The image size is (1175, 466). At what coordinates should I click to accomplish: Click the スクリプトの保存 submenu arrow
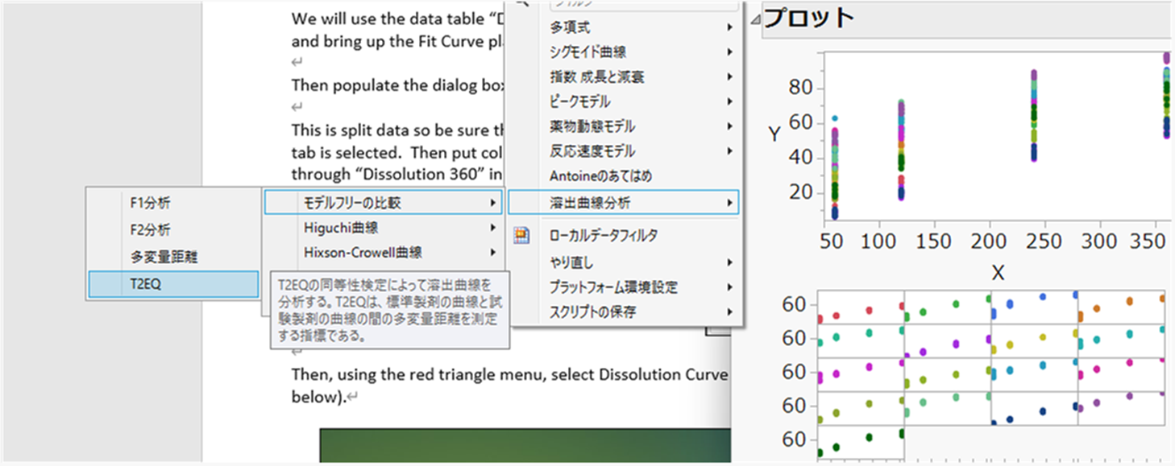coord(729,312)
